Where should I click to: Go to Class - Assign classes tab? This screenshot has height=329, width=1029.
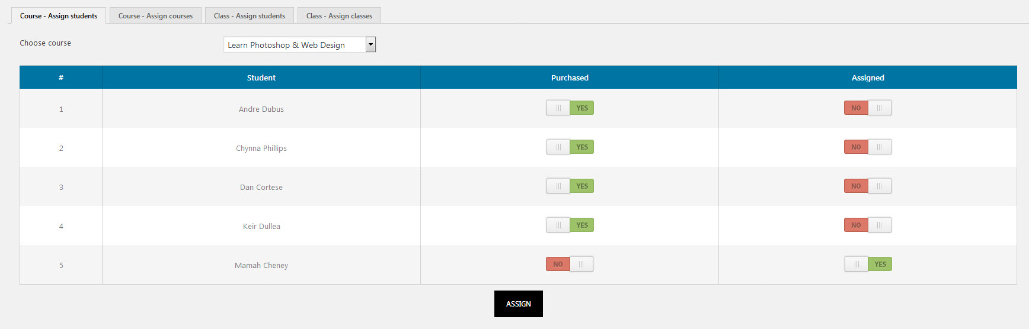339,16
